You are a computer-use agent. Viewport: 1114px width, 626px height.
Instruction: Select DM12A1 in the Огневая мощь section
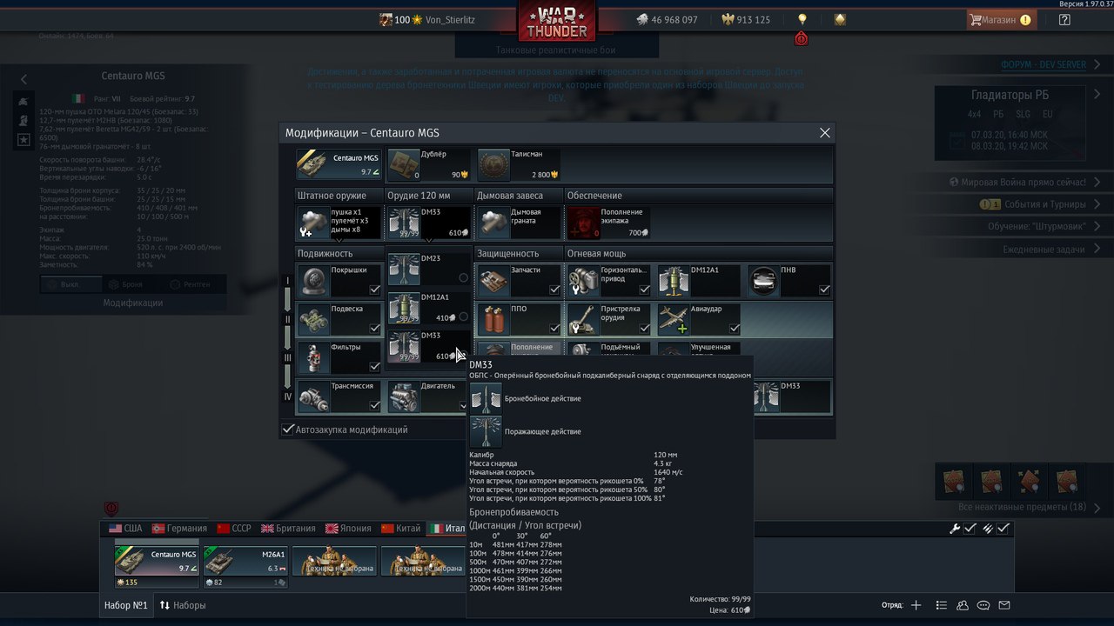[x=698, y=281]
